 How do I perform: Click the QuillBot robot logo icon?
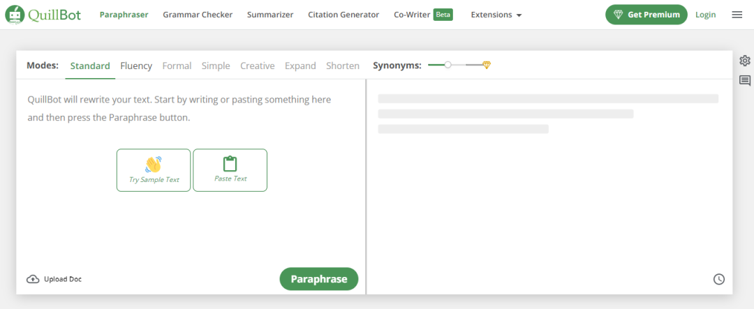pyautogui.click(x=15, y=15)
